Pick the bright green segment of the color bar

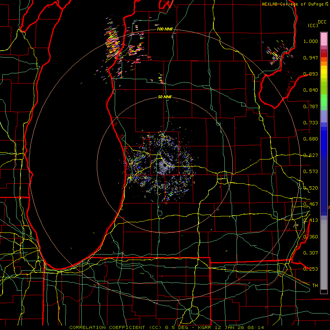click(x=324, y=100)
